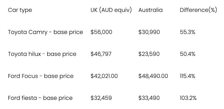Select the $56,000 UK price cell
This screenshot has height=109, width=224.
coord(101,32)
